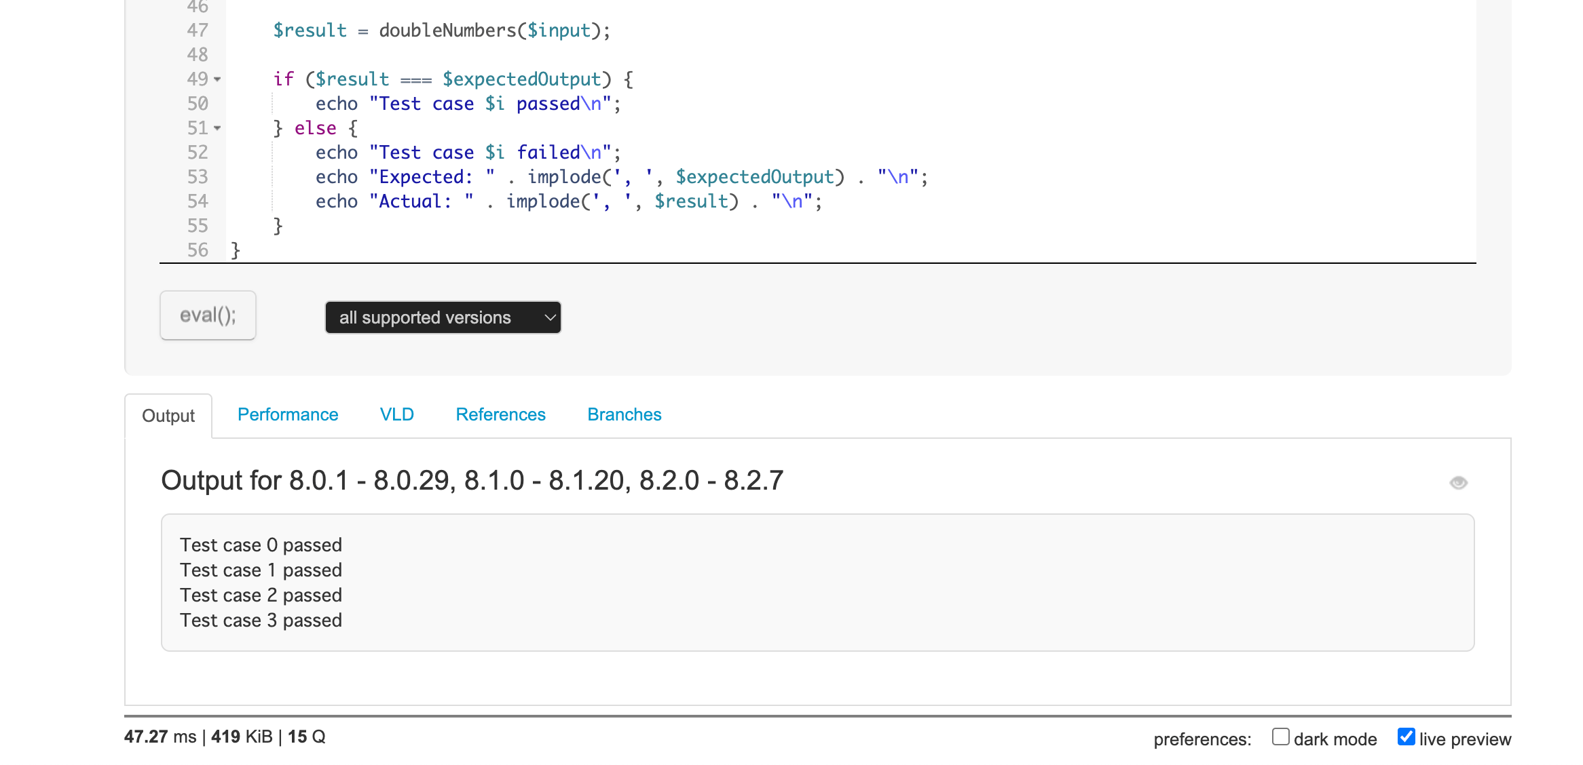Click line number 56 in the gutter
The width and height of the screenshot is (1583, 765).
198,250
